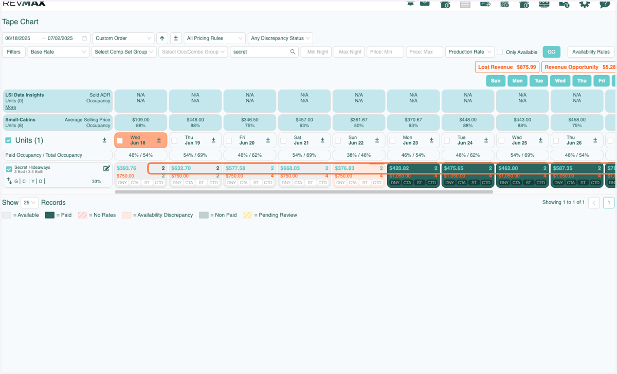The image size is (617, 374).
Task: Open the help question bubble icon
Action: point(604,4)
